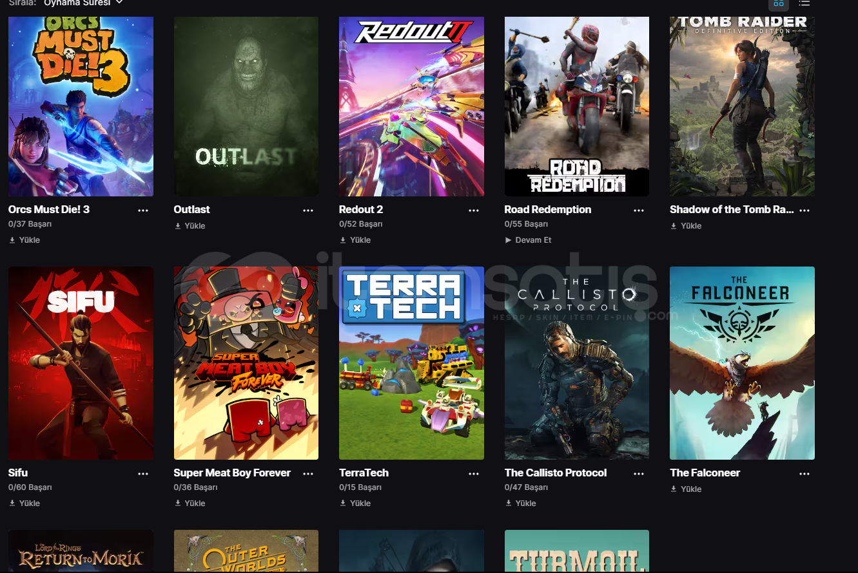
Task: Install Sifu via its Yükle link
Action: 24,503
